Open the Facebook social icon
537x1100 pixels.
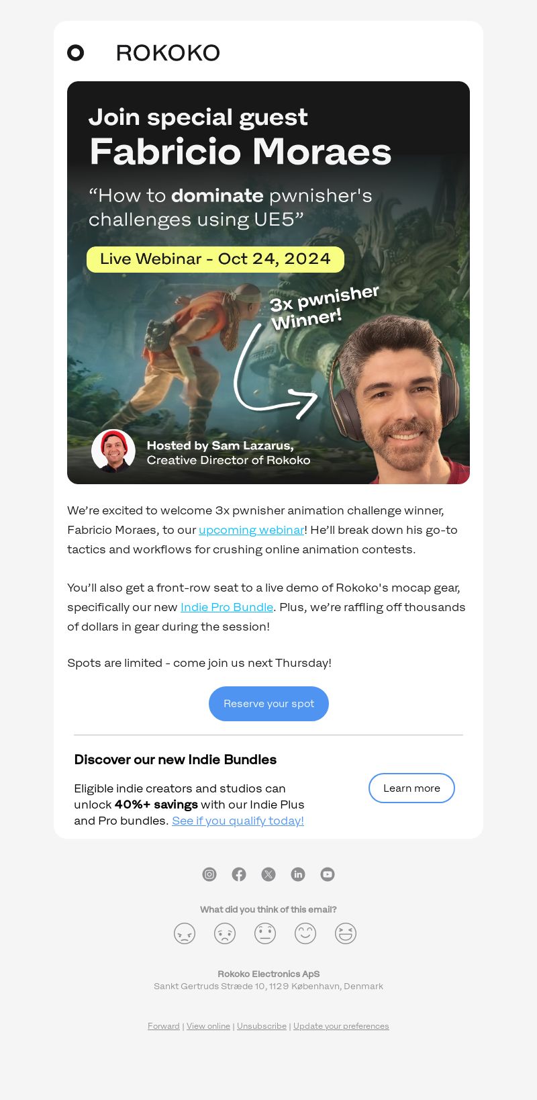[239, 874]
